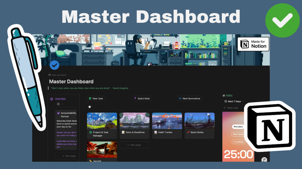Click the Add comment speech bubble icon
This screenshot has width=302, height=169.
click(x=50, y=75)
